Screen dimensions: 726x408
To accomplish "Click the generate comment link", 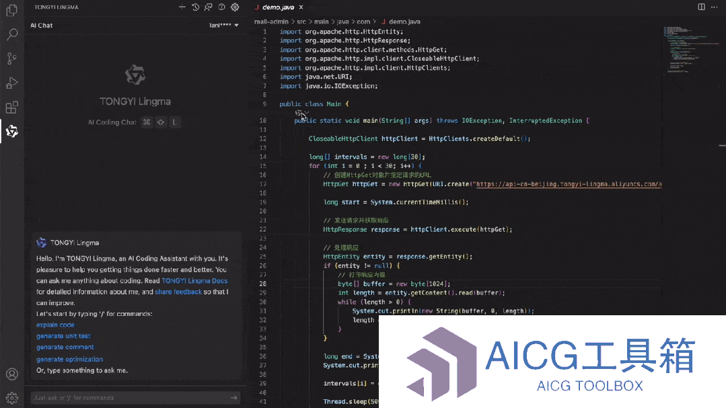I will [65, 347].
